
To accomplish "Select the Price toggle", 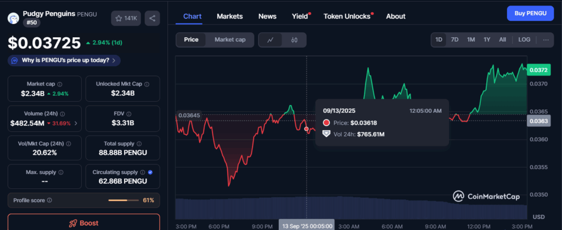I will click(191, 40).
